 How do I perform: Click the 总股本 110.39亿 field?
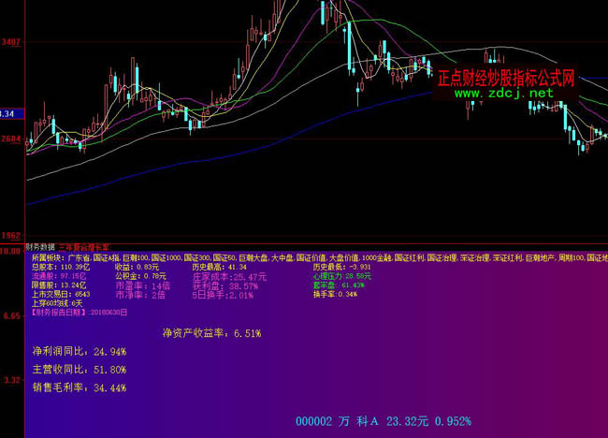pos(61,267)
